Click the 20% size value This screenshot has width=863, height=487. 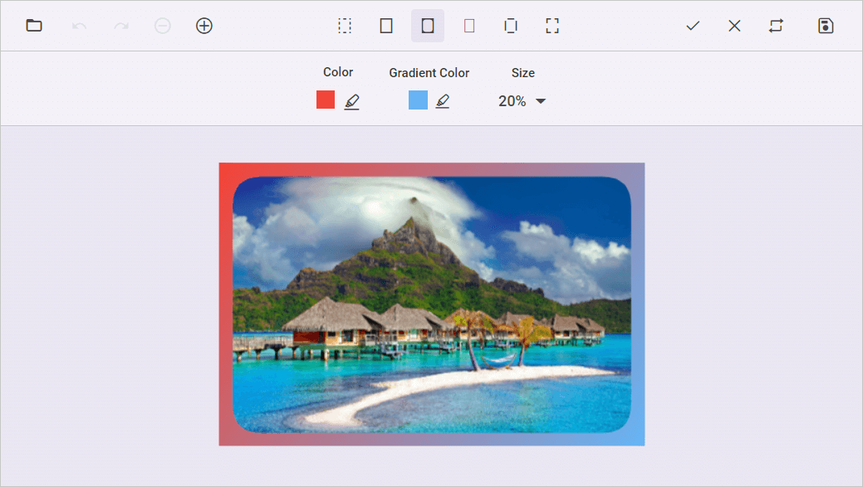tap(512, 101)
